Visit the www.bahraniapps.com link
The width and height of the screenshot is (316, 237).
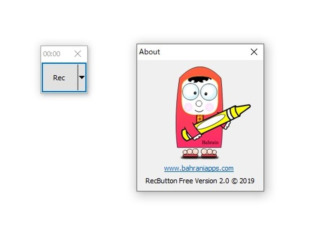tap(198, 168)
